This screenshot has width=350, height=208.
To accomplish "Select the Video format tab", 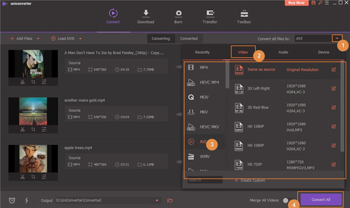I will pyautogui.click(x=243, y=52).
